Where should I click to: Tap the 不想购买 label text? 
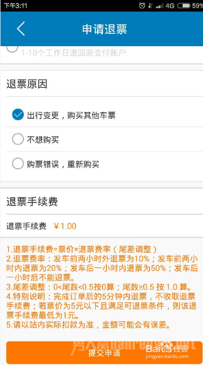[43, 140]
